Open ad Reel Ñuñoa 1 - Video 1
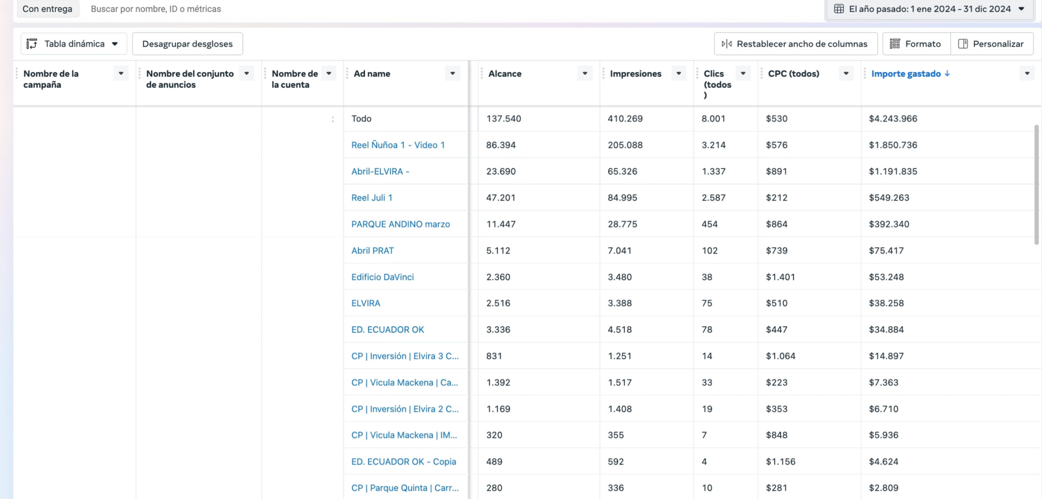 pos(398,145)
